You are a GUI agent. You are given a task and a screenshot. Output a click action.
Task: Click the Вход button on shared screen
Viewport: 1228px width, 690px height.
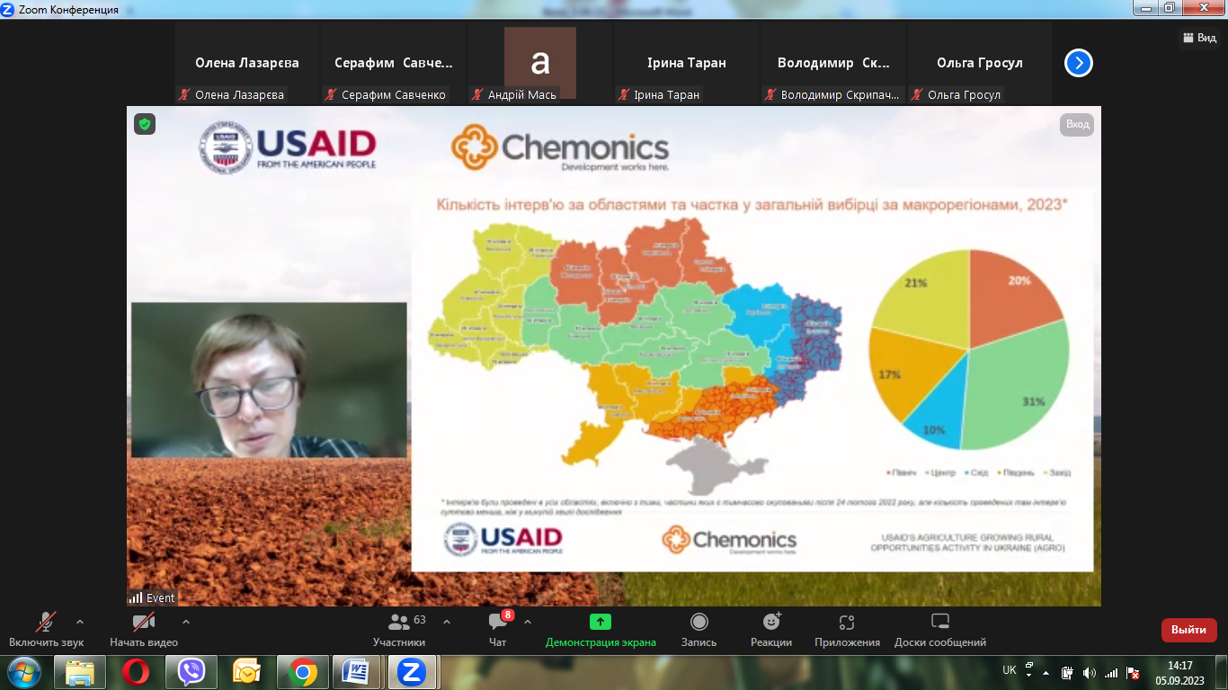pos(1077,125)
